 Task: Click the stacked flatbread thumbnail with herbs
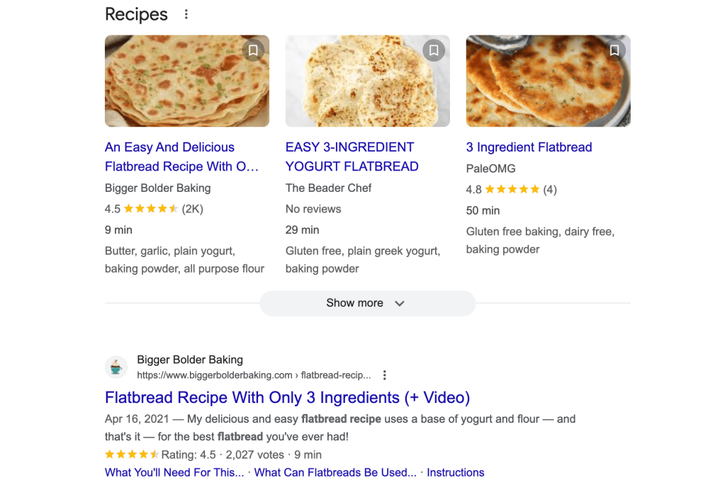point(187,81)
